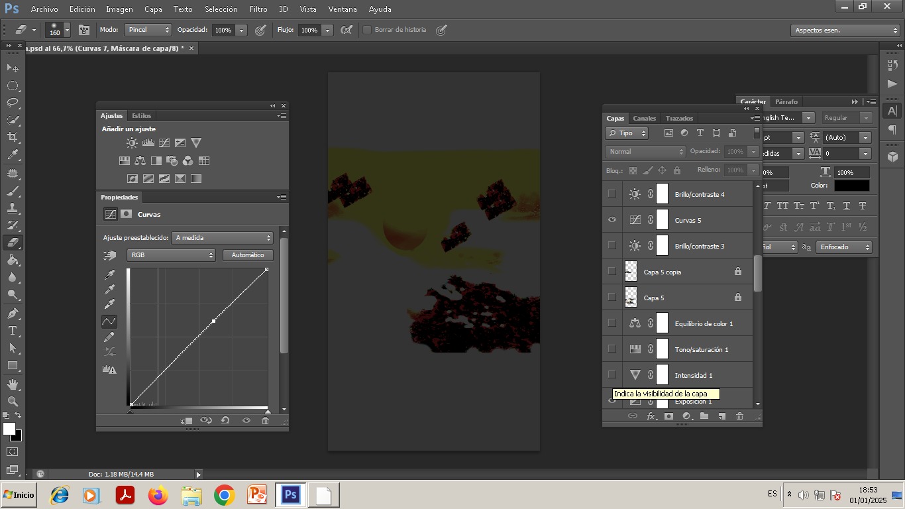Add a layer mask in Capas panel

[x=668, y=416]
